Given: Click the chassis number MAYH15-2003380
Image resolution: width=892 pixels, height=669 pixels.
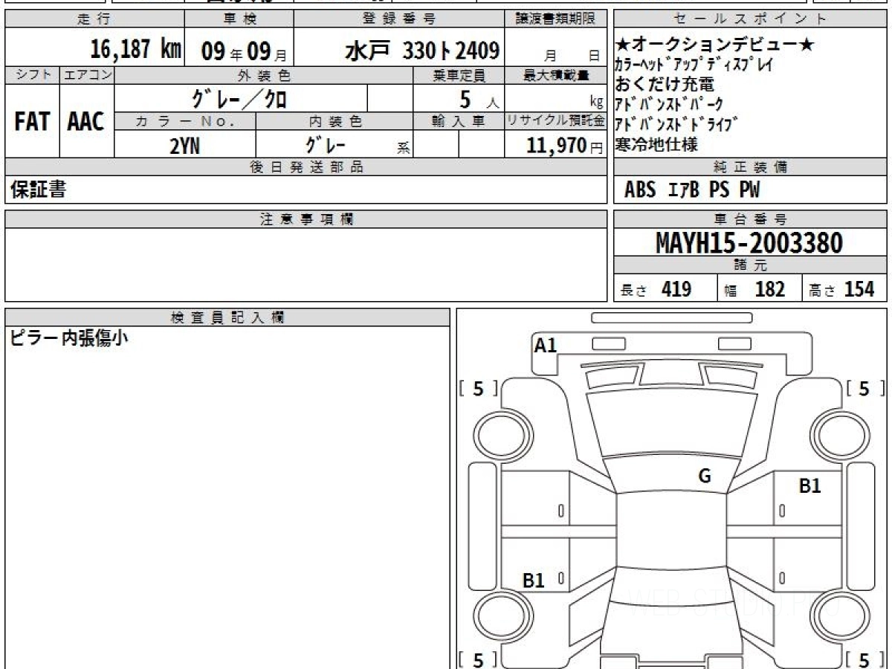Looking at the screenshot, I should point(749,242).
